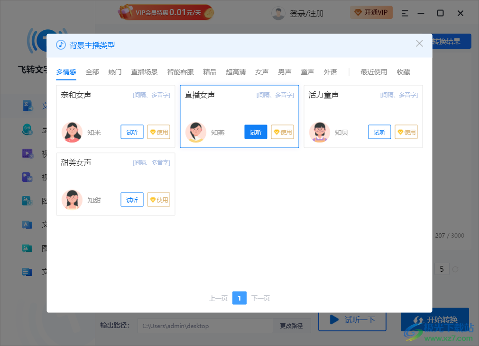Viewport: 479px width, 346px height.
Task: Select the image-to-text sidebar icon
Action: pos(28,201)
